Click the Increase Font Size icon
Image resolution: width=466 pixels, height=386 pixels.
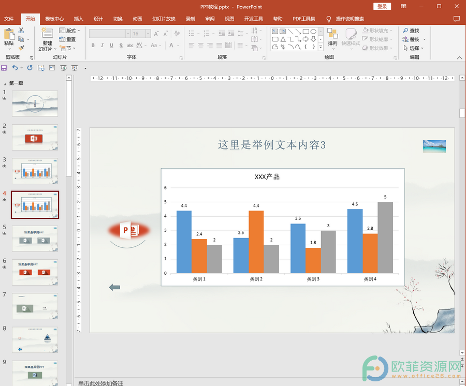[x=156, y=34]
